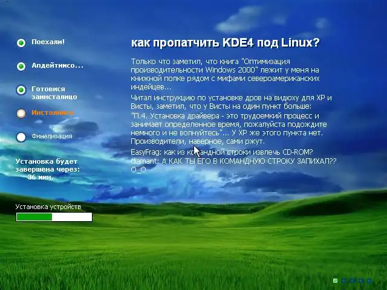Screen dimensions: 387x290
Task: Click the Установка будет завершена через text
Action: click(x=48, y=166)
